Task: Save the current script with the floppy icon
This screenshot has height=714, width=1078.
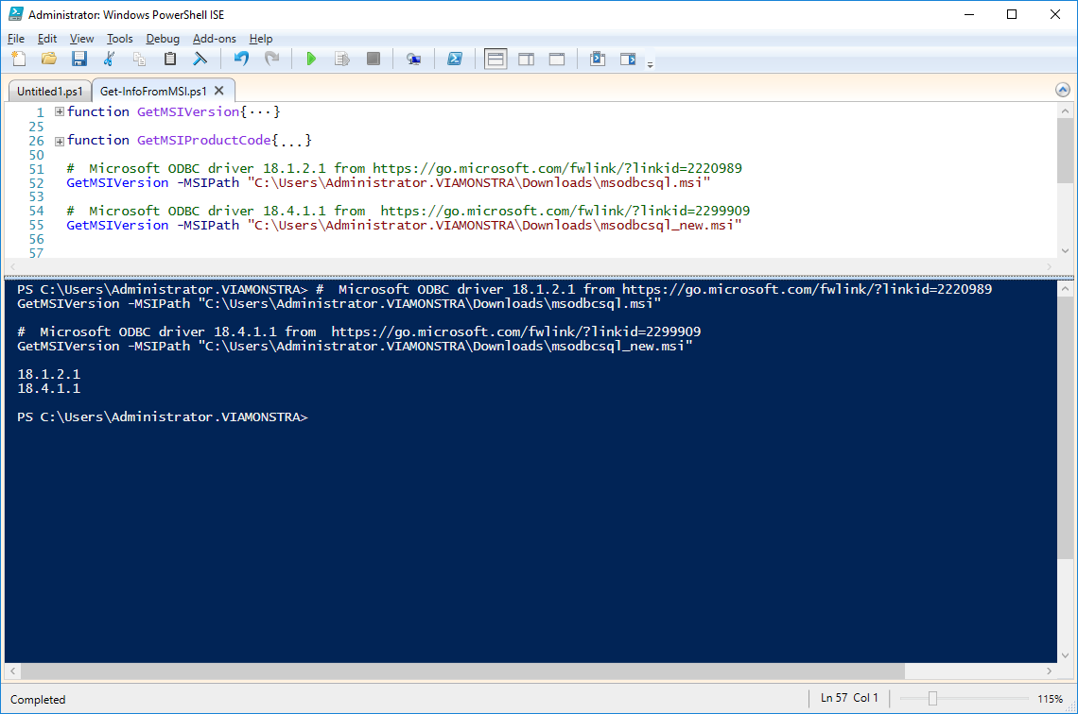Action: (79, 59)
